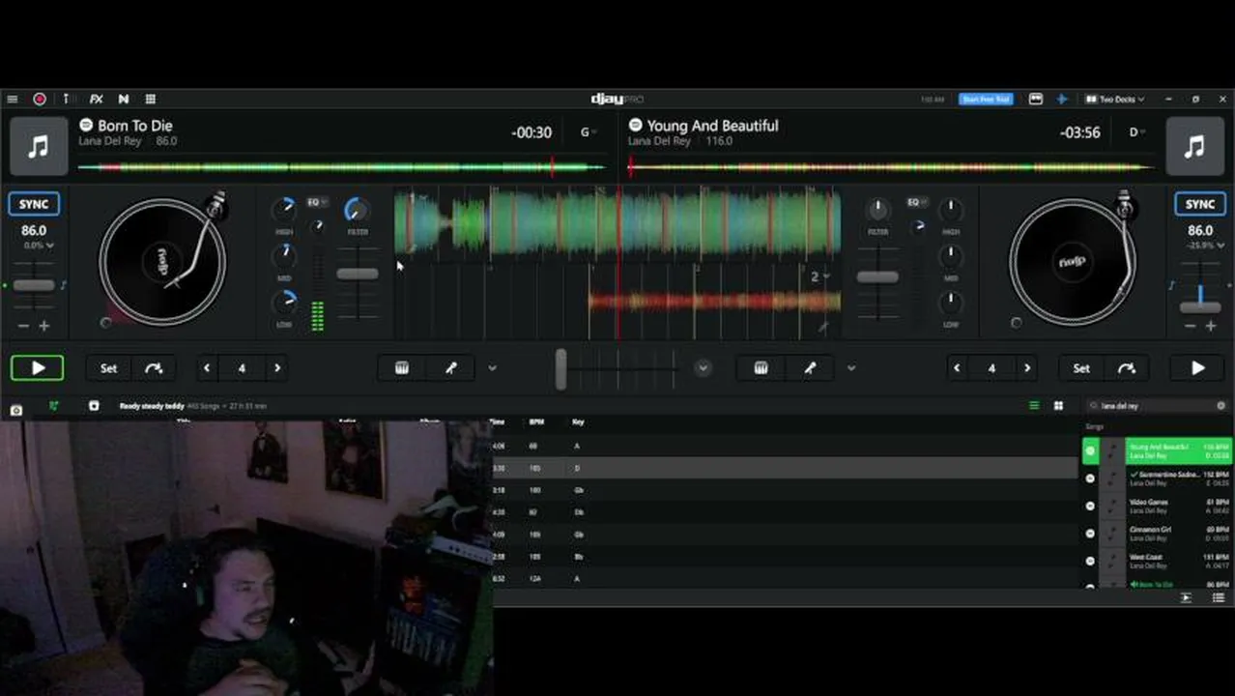Play the Young And Beautiful deck
The width and height of the screenshot is (1235, 696).
[1197, 367]
